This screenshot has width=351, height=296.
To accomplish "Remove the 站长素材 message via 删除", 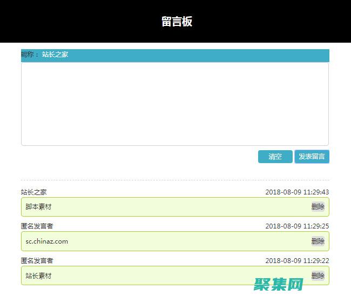I will pyautogui.click(x=318, y=275).
